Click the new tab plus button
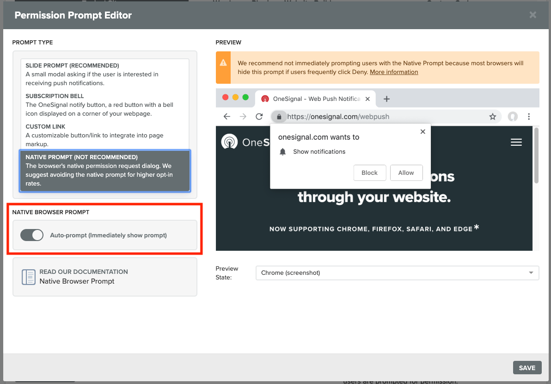Screen dimensions: 551x384 point(386,99)
